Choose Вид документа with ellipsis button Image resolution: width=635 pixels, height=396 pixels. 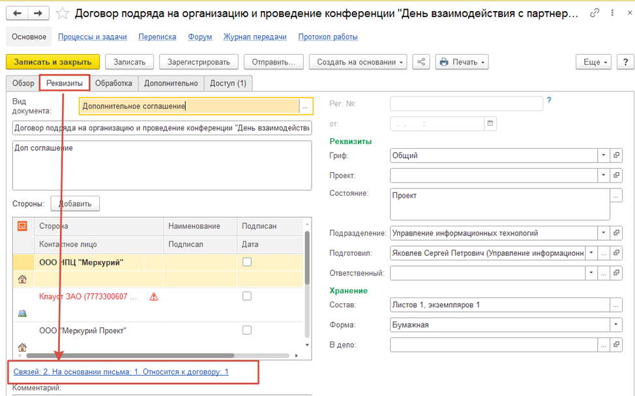305,106
